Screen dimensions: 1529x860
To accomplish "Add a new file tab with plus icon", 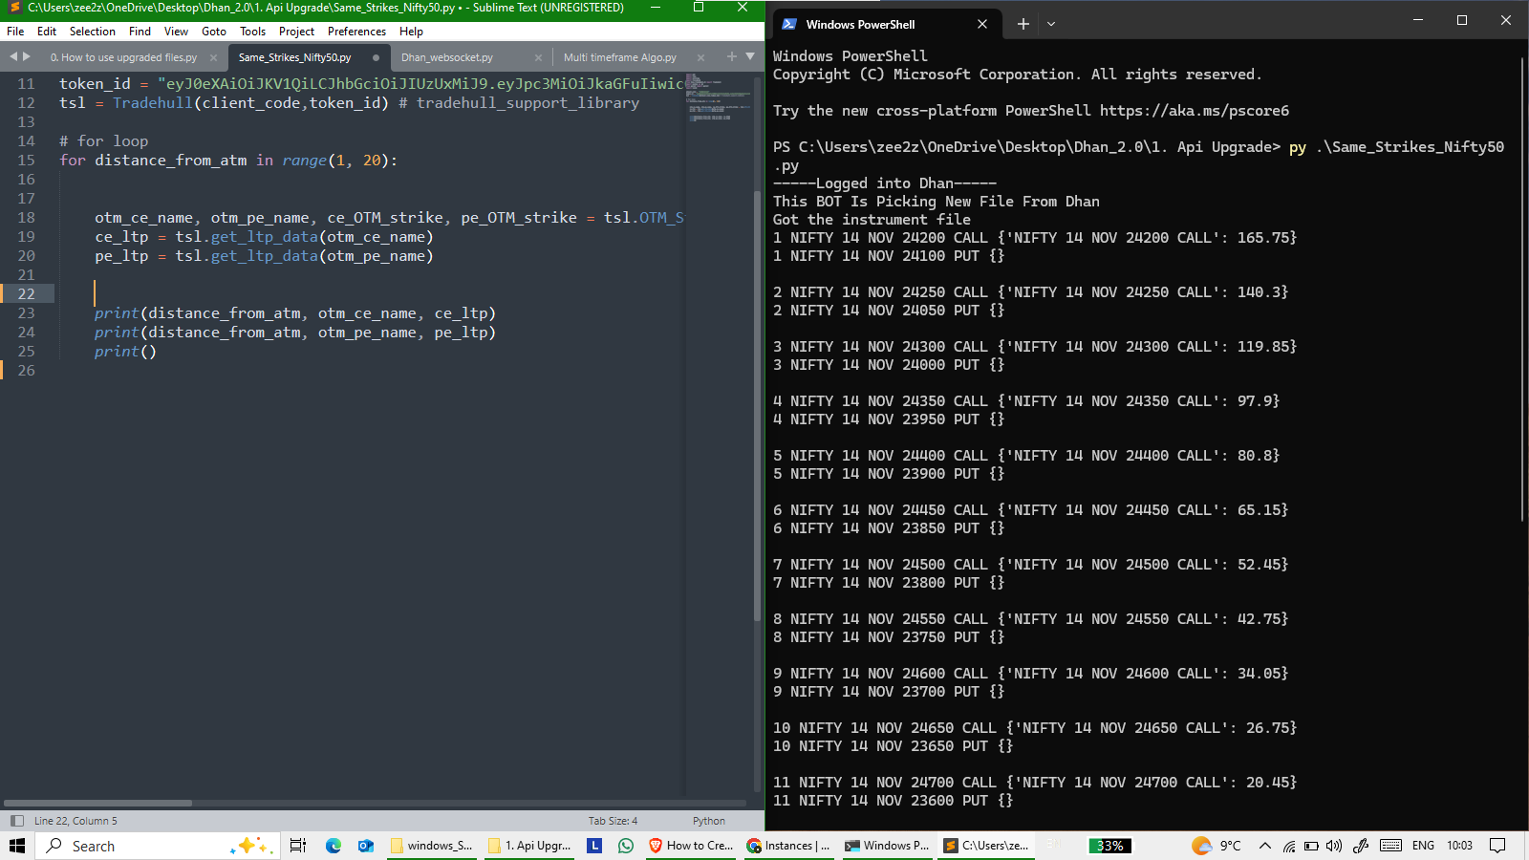I will pyautogui.click(x=732, y=57).
